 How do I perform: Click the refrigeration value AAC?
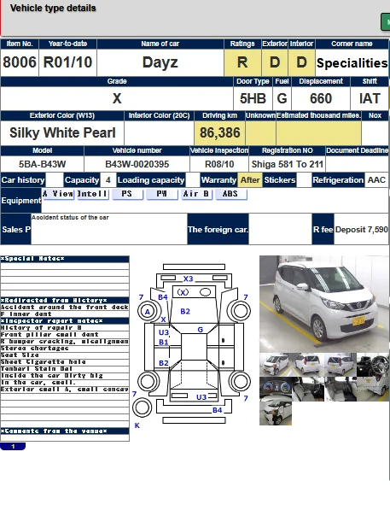point(376,180)
